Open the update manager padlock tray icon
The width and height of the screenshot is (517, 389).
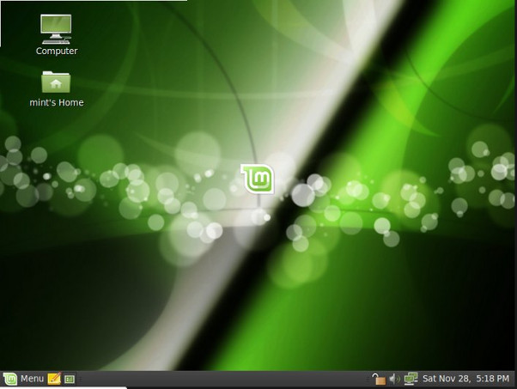click(x=379, y=379)
